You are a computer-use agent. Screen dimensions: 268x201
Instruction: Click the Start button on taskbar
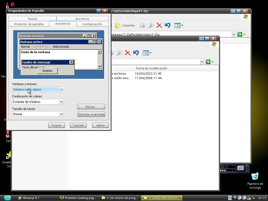(x=7, y=198)
